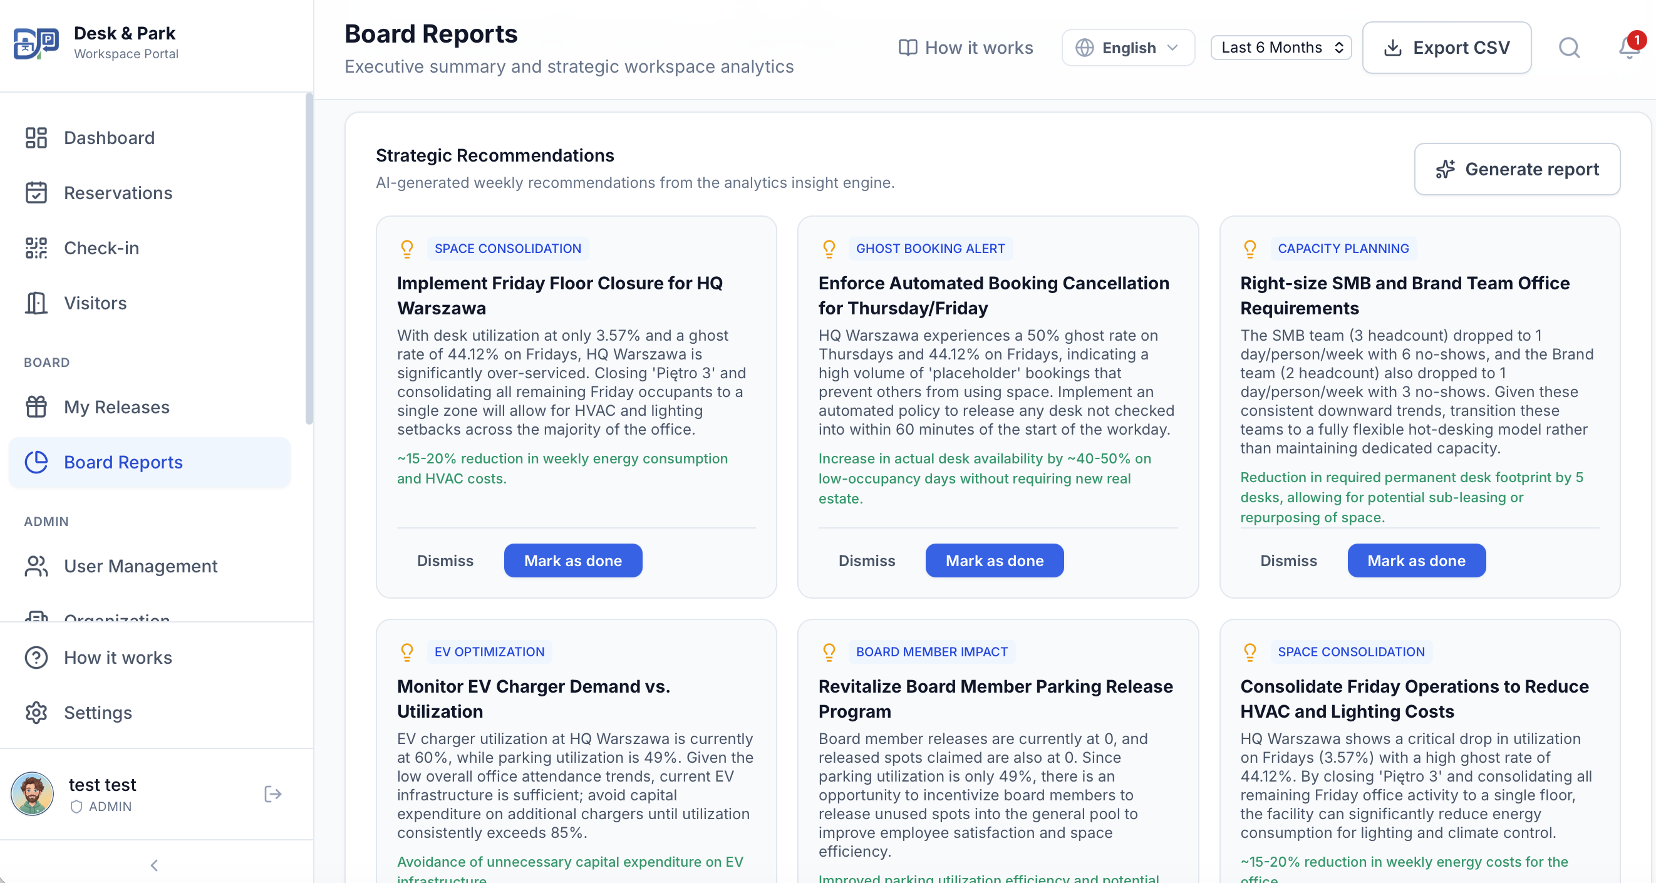The image size is (1656, 883).
Task: Click the Board Reports pie chart icon
Action: (x=36, y=463)
